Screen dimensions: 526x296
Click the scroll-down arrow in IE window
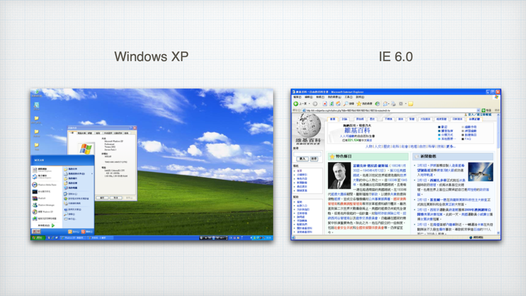[499, 233]
